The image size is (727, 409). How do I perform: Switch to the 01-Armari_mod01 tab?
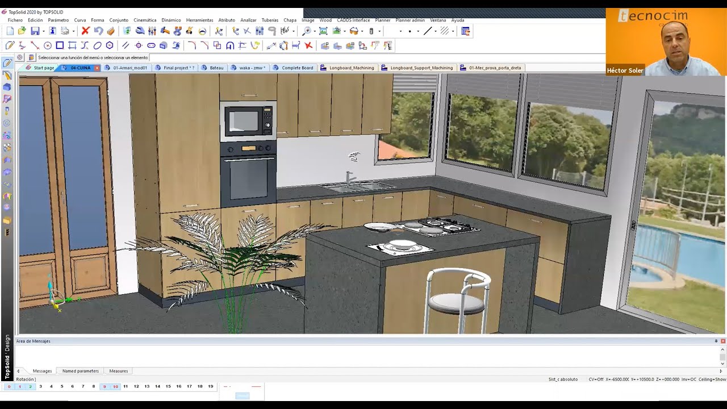[126, 68]
